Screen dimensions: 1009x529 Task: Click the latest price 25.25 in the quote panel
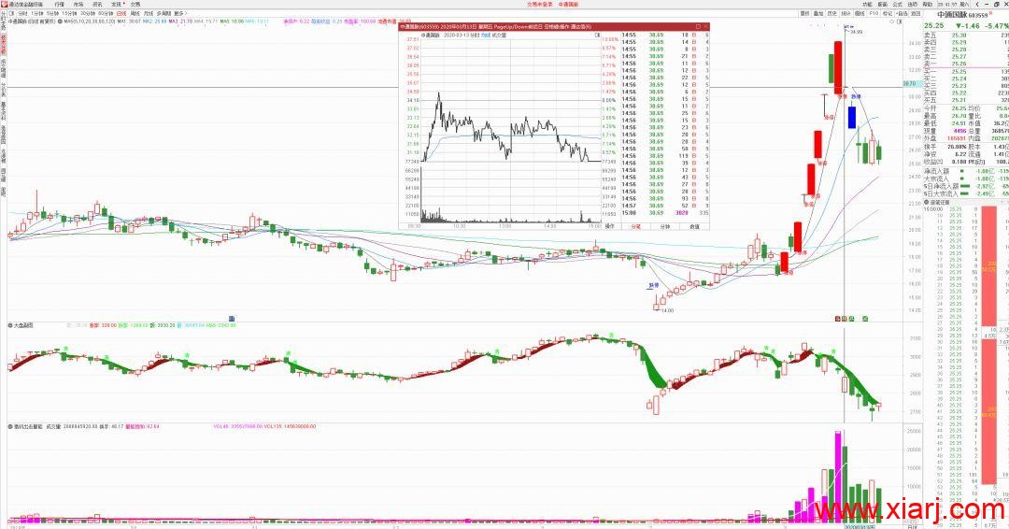933,26
